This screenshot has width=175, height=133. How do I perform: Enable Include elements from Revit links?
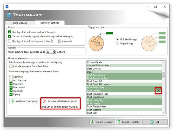(11, 66)
